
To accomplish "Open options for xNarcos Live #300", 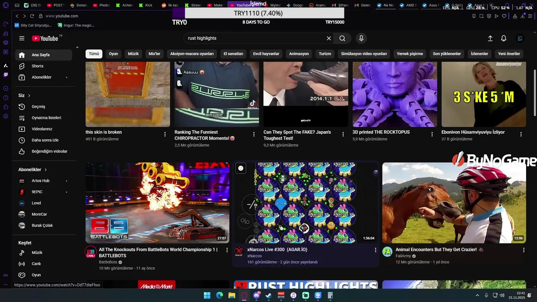I will [x=375, y=250].
